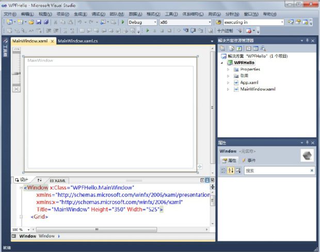Image resolution: width=320 pixels, height=252 pixels.
Task: Click View Code icon in Solution Explorer
Action: click(248, 49)
